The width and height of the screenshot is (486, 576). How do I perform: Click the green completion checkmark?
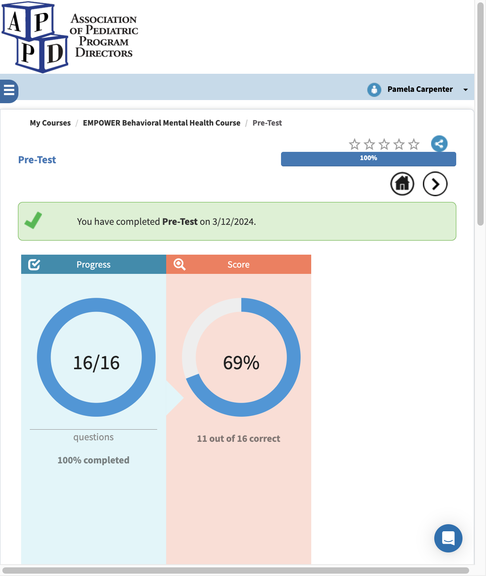tap(33, 220)
